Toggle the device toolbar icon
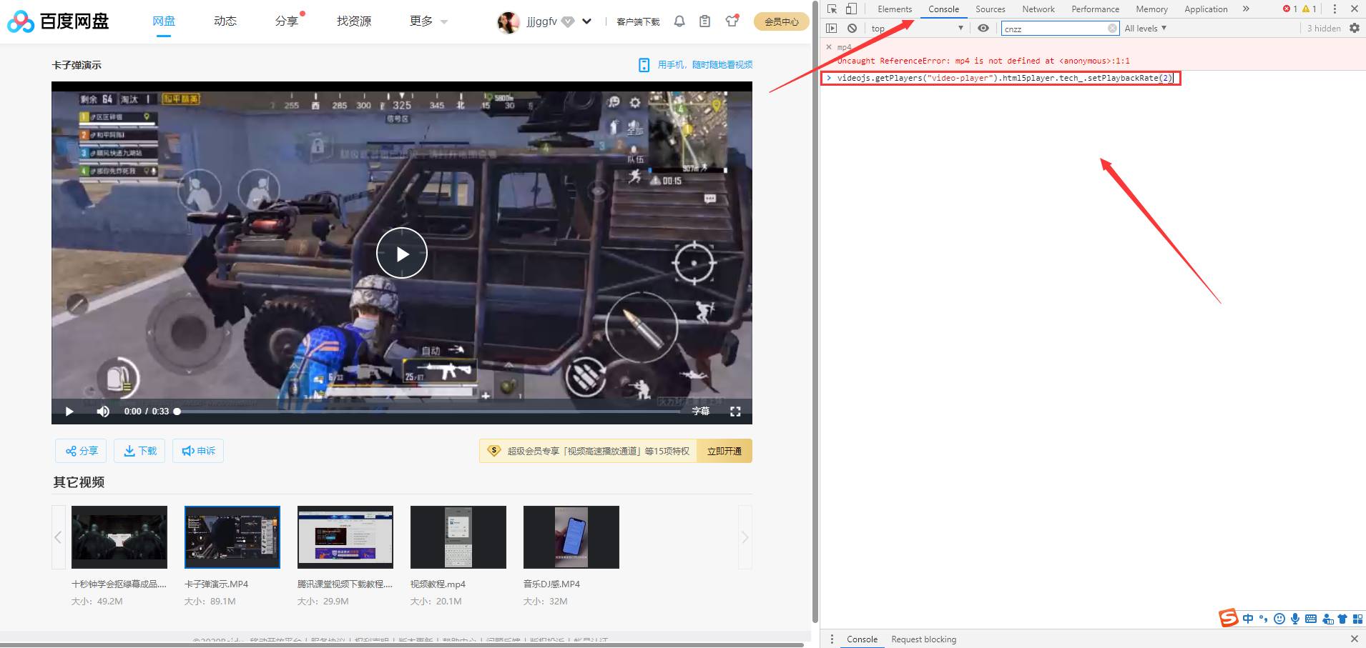The height and width of the screenshot is (648, 1366). [x=851, y=9]
